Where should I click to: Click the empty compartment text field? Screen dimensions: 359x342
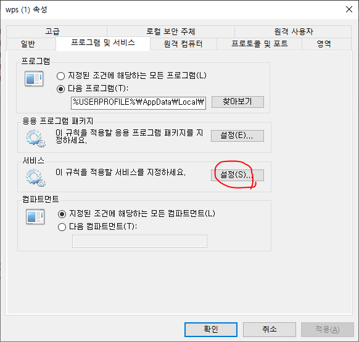[139, 241]
